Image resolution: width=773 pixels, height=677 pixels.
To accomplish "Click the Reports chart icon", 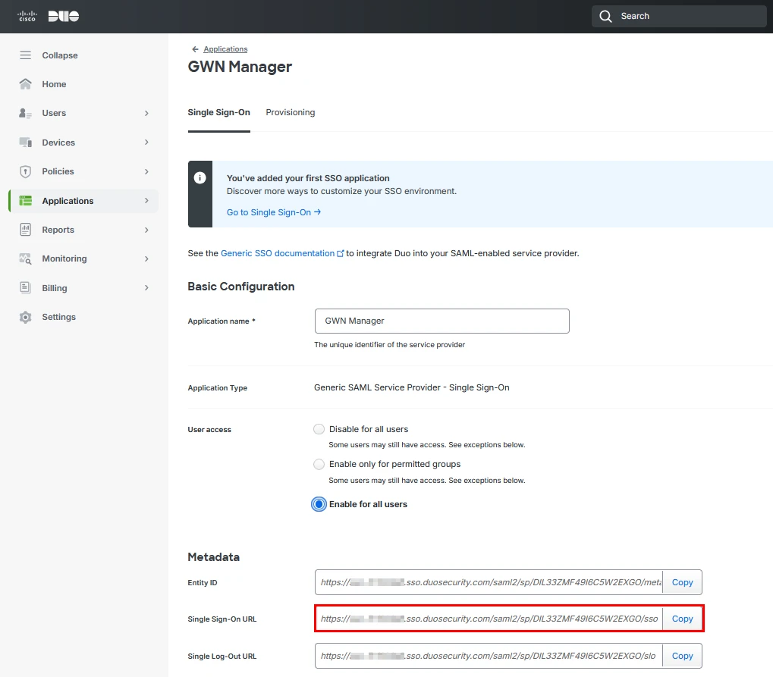I will tap(25, 230).
